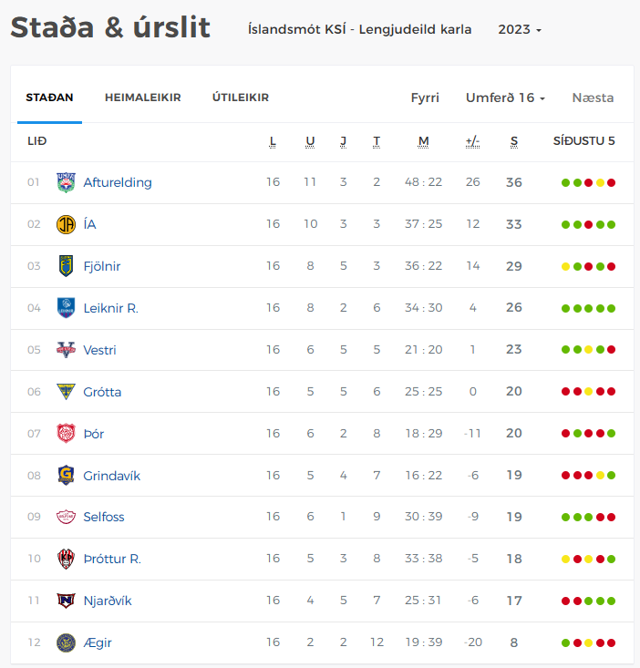The height and width of the screenshot is (668, 640).
Task: Click the Grindavík G emblem
Action: click(x=66, y=475)
